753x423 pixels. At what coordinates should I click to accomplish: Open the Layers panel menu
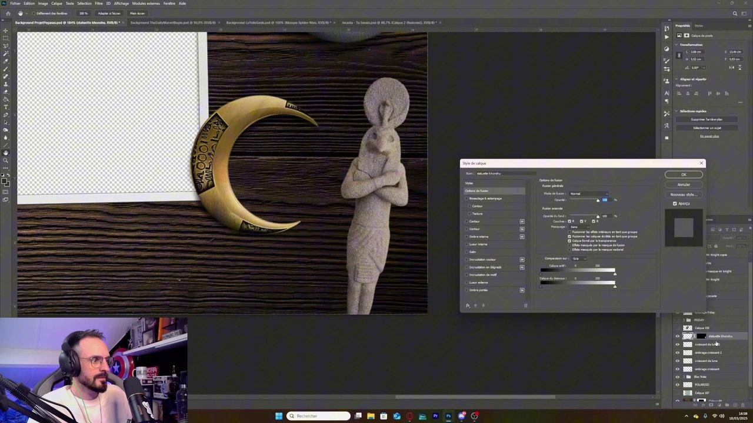(749, 220)
